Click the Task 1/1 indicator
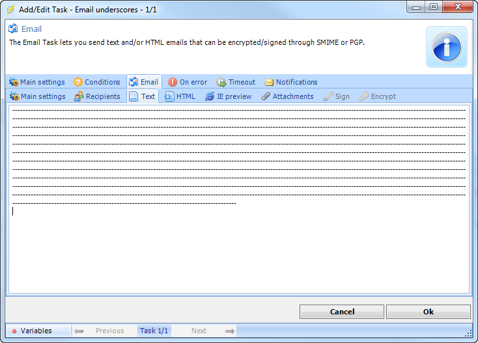The image size is (478, 343). (x=154, y=331)
